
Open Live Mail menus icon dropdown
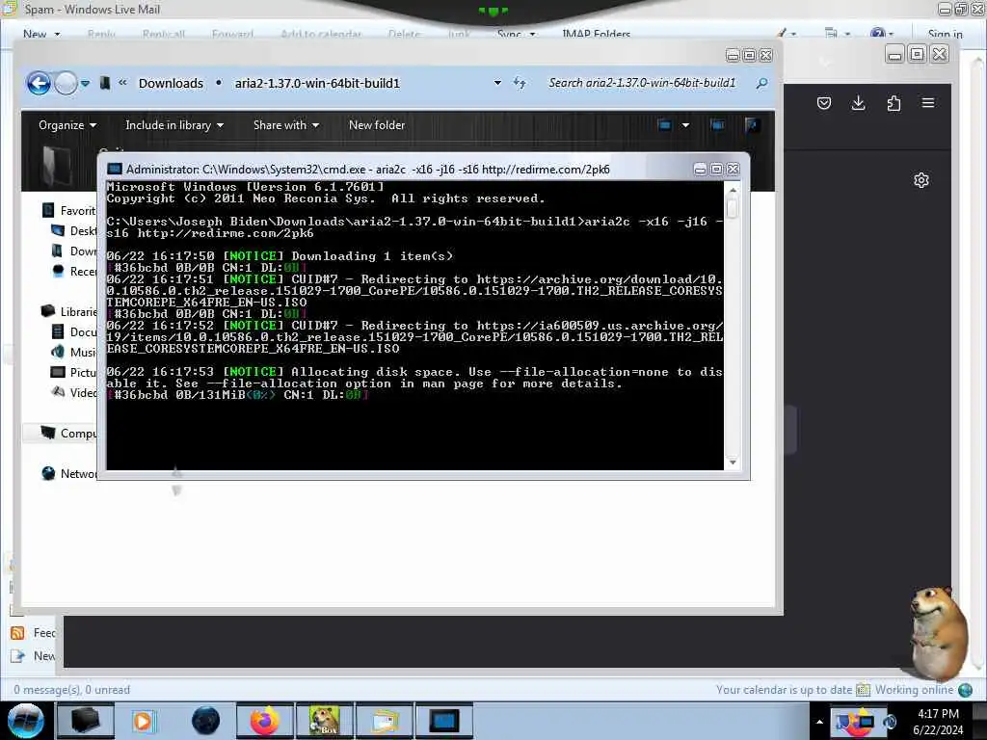tap(838, 34)
